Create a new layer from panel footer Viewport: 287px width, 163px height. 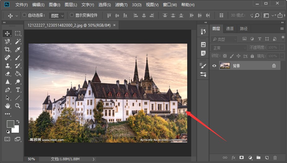coord(266,158)
